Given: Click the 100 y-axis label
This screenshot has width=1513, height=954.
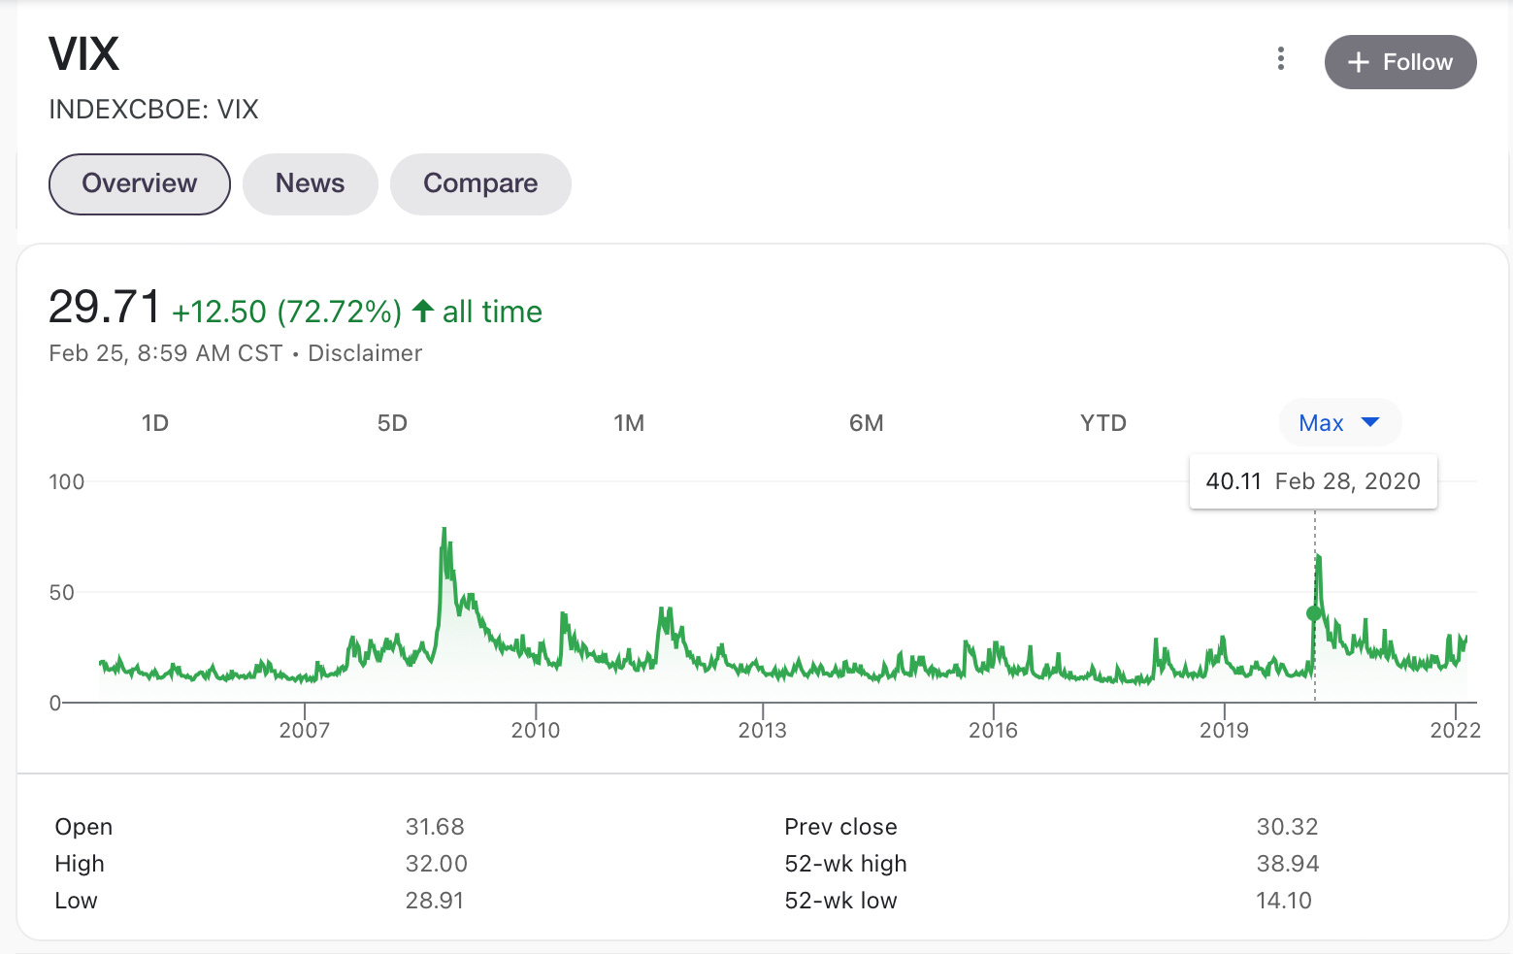Looking at the screenshot, I should click(x=67, y=481).
